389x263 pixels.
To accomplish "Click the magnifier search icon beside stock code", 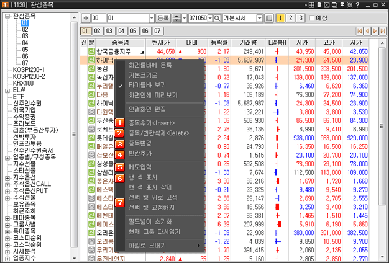I will point(217,19).
